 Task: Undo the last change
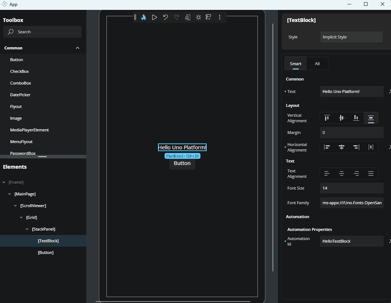165,17
